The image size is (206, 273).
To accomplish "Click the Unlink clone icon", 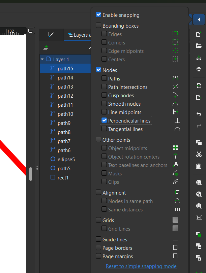I will (x=199, y=258).
